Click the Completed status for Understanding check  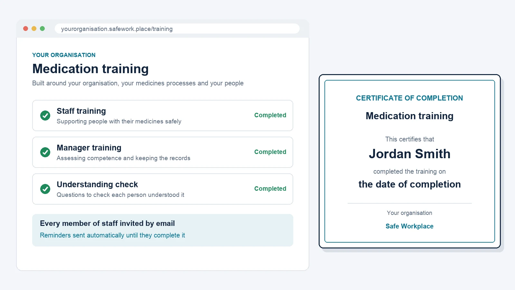click(x=270, y=188)
